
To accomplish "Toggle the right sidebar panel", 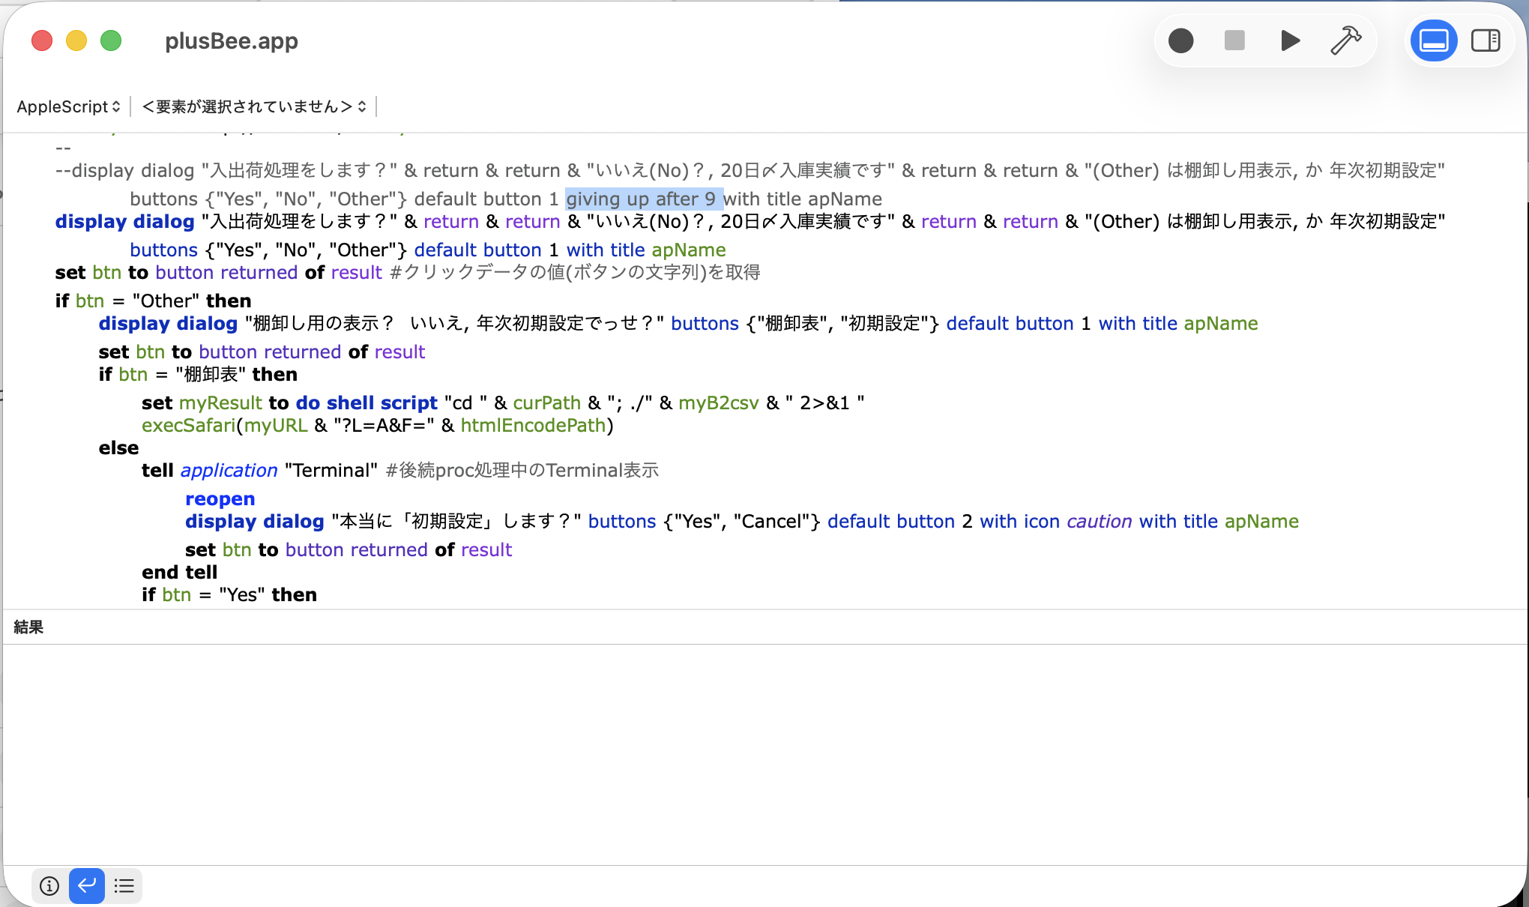I will pos(1486,40).
